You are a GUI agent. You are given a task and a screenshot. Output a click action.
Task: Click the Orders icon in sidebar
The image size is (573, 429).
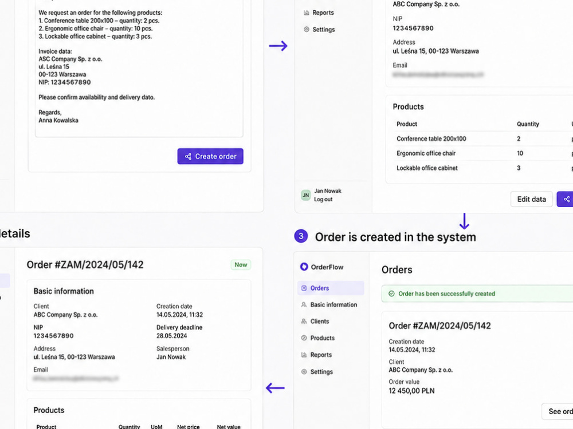point(304,288)
